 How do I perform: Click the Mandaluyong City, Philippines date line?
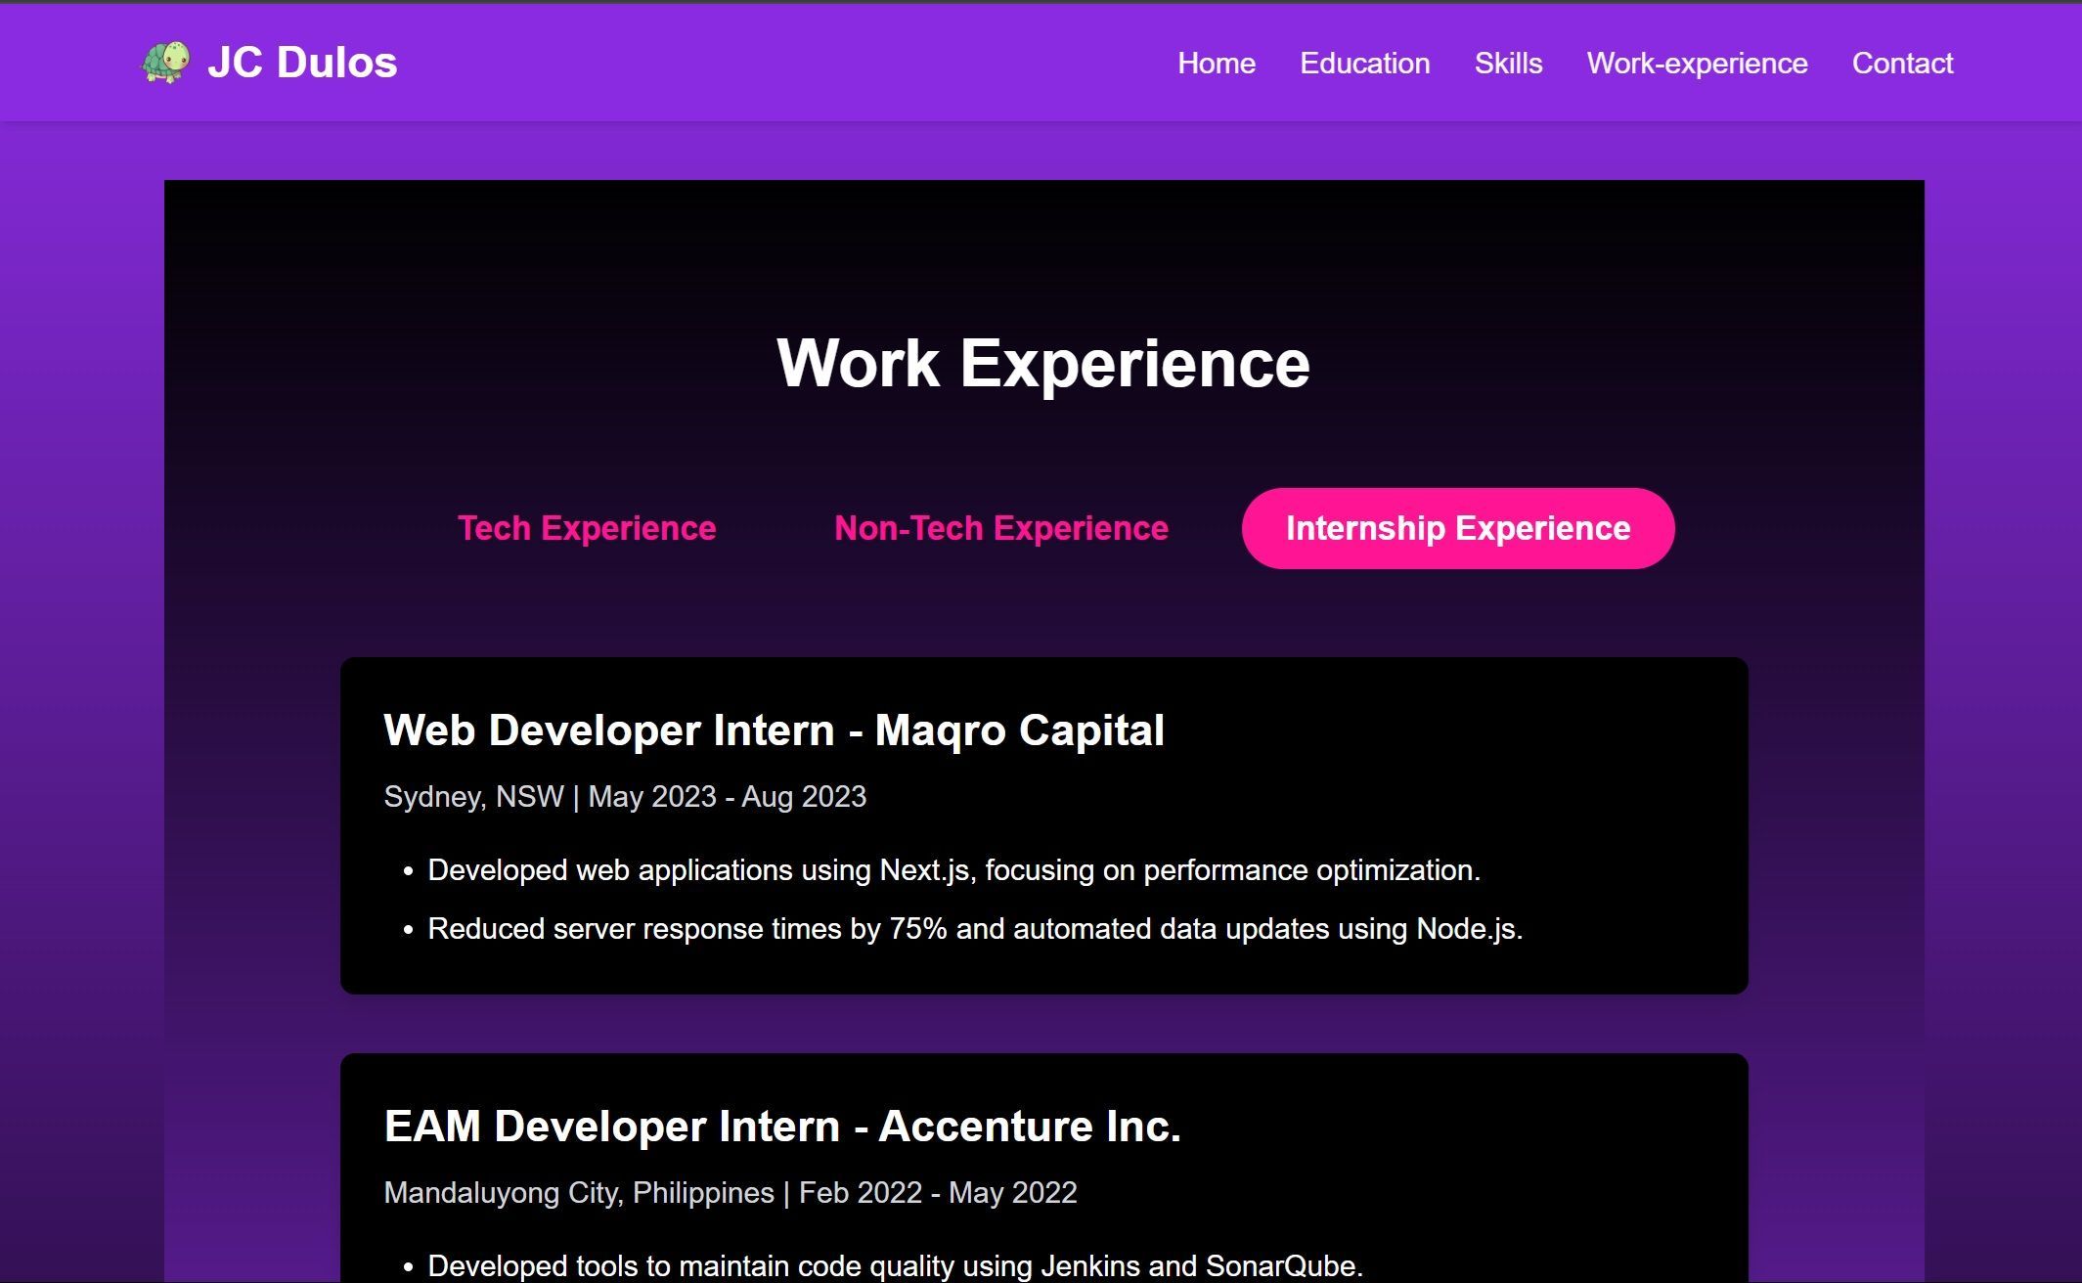(730, 1193)
